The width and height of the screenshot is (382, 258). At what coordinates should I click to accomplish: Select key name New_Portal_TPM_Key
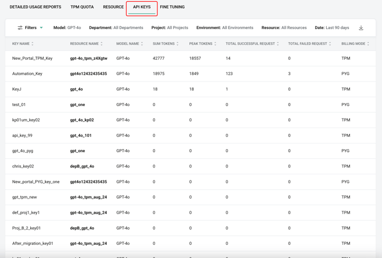(32, 59)
